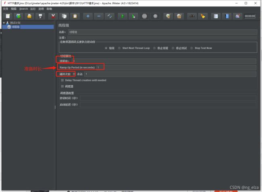
Task: Collapse the 测试计划 tree node arrow
Action: pyautogui.click(x=4, y=23)
